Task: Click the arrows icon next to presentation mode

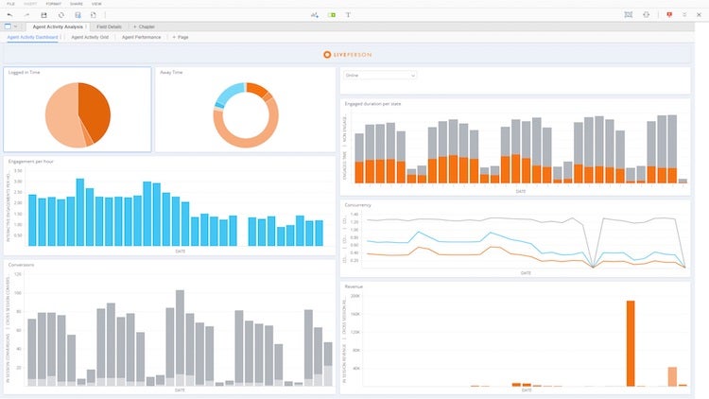Action: pos(647,15)
